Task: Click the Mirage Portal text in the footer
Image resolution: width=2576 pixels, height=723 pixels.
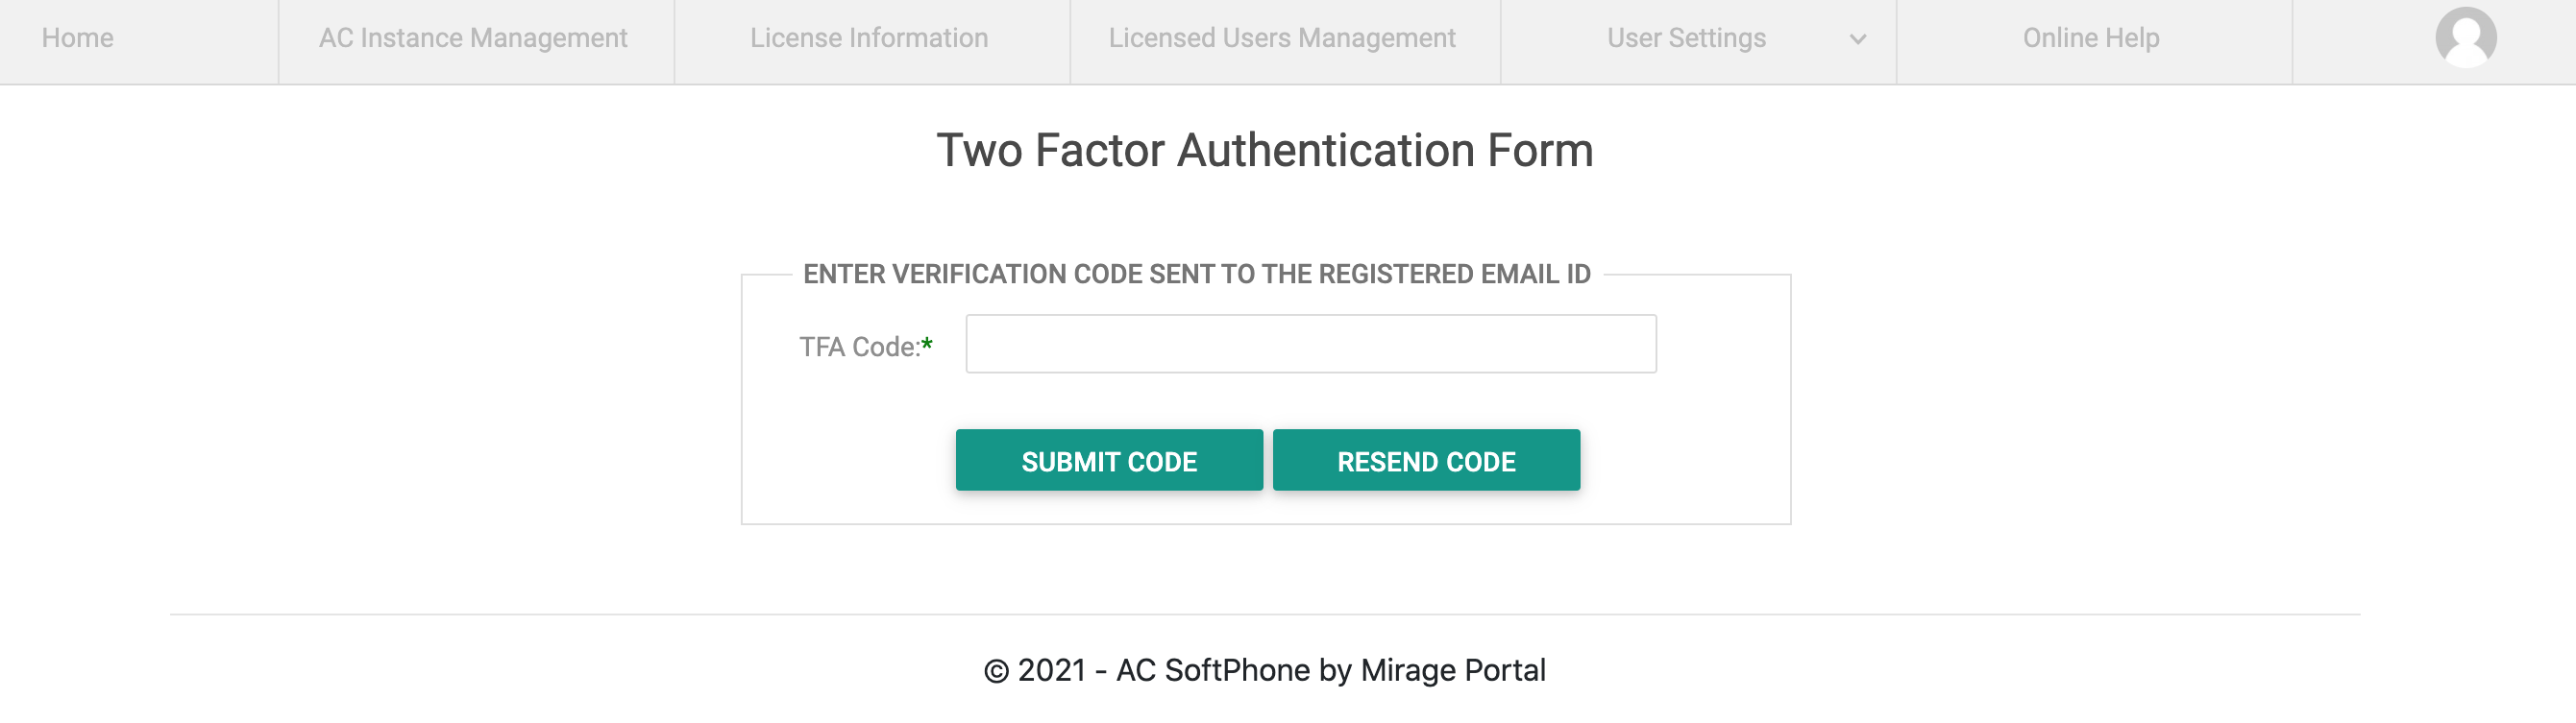Action: (x=1453, y=670)
